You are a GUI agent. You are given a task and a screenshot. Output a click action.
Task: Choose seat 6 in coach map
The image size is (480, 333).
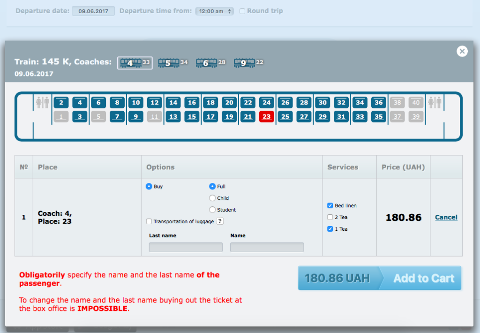[x=98, y=103]
